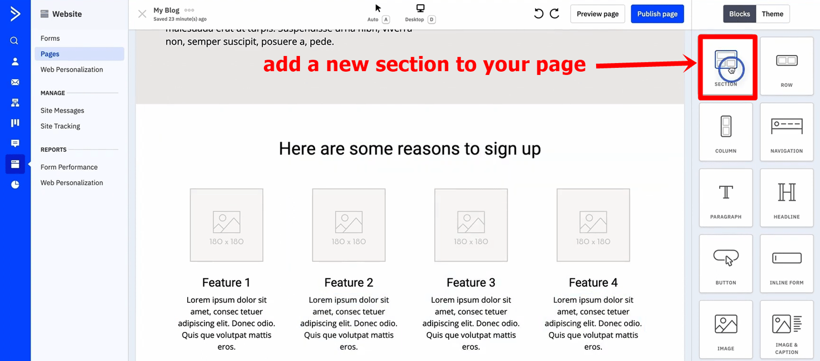Choose the Navigation block
Image resolution: width=820 pixels, height=361 pixels.
coord(786,132)
